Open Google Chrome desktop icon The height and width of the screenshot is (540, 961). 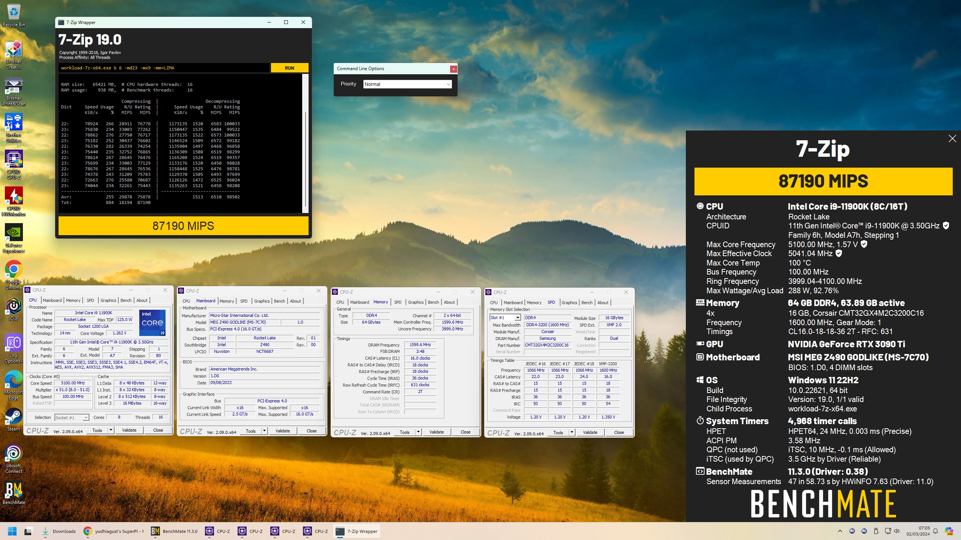(x=14, y=275)
